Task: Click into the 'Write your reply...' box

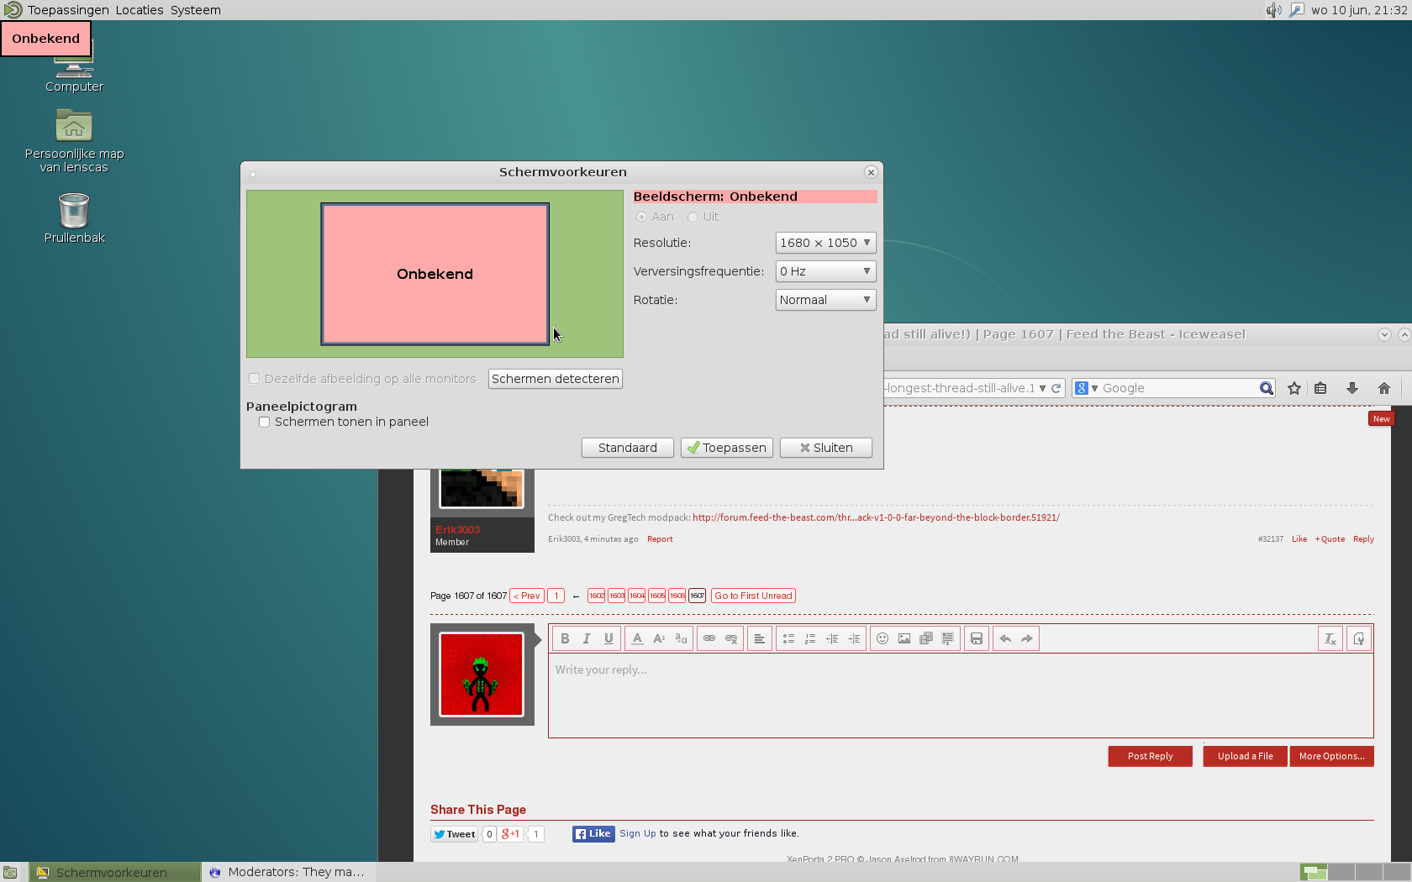Action: click(x=961, y=696)
